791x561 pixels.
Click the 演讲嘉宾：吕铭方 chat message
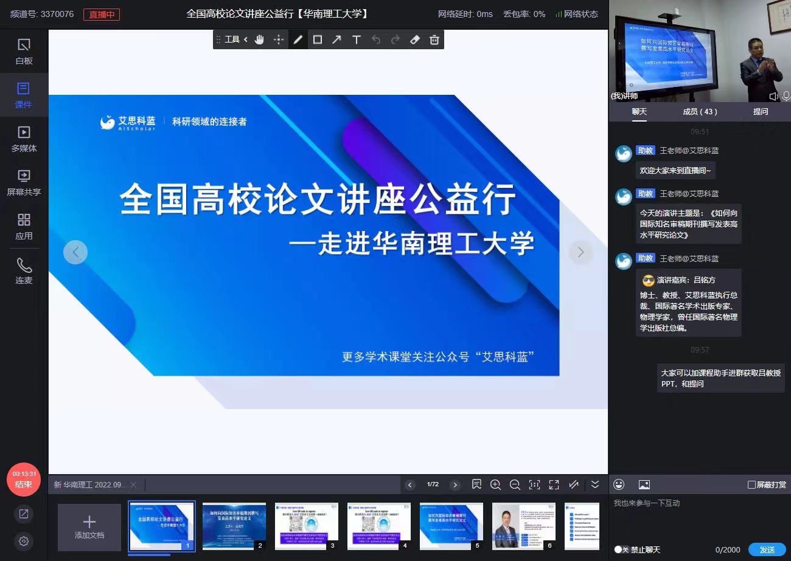point(688,303)
